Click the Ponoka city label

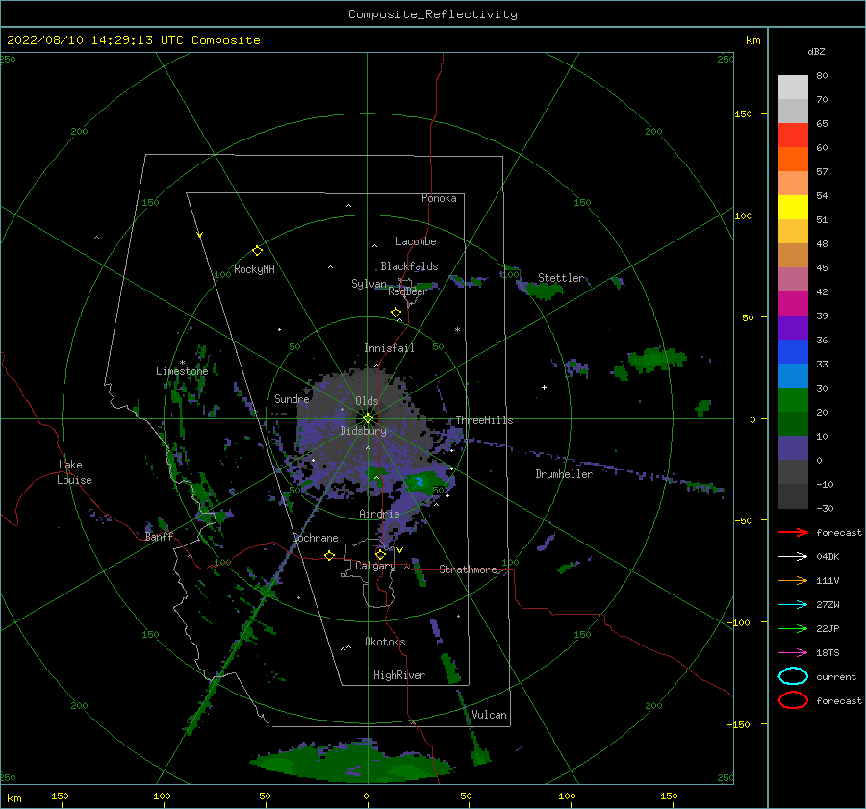(439, 198)
